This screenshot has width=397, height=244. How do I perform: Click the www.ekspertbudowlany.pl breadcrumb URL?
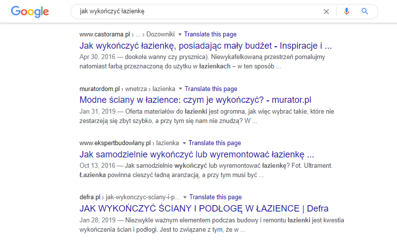pyautogui.click(x=115, y=143)
